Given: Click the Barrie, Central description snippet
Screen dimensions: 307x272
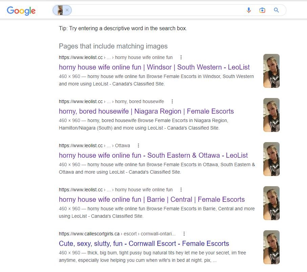Looking at the screenshot, I should click(157, 212).
